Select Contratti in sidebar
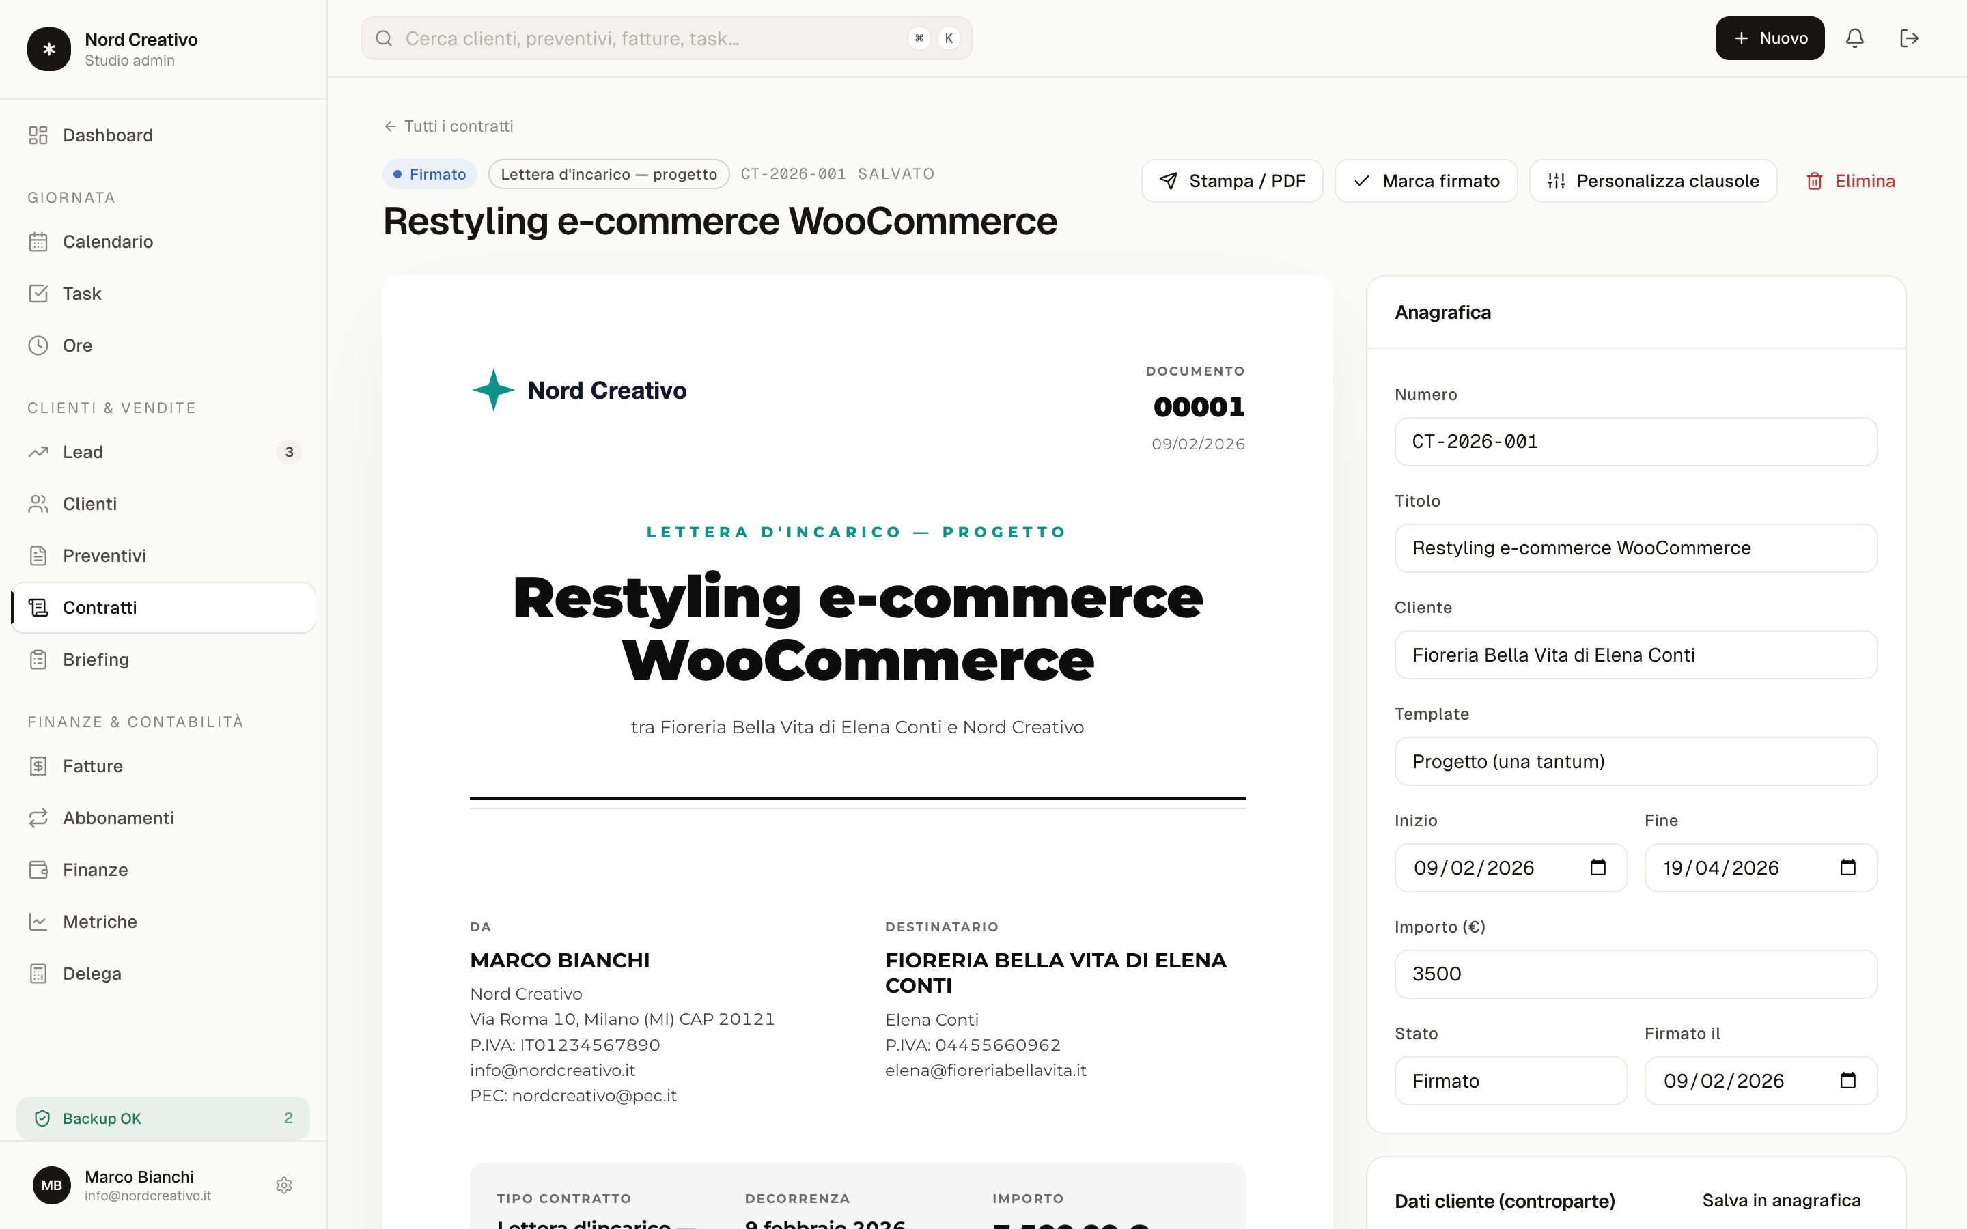 tap(163, 607)
